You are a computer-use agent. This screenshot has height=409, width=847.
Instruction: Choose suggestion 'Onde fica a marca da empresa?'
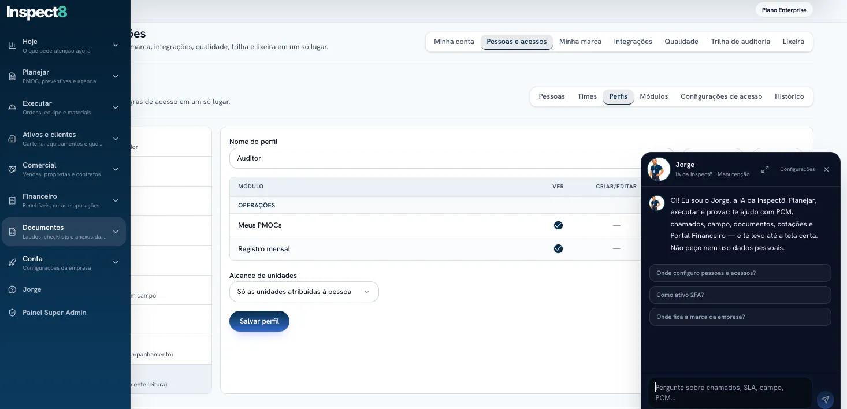[x=740, y=317]
